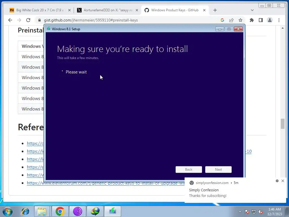Viewport: 289px width, 217px height.
Task: Open Chrome profile avatar icon
Action: [270, 20]
